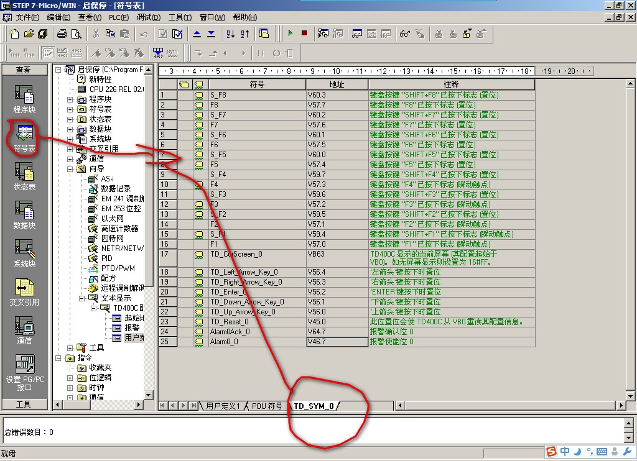Image resolution: width=637 pixels, height=461 pixels.
Task: Open the Program Block view in navigation bar
Action: 24,95
